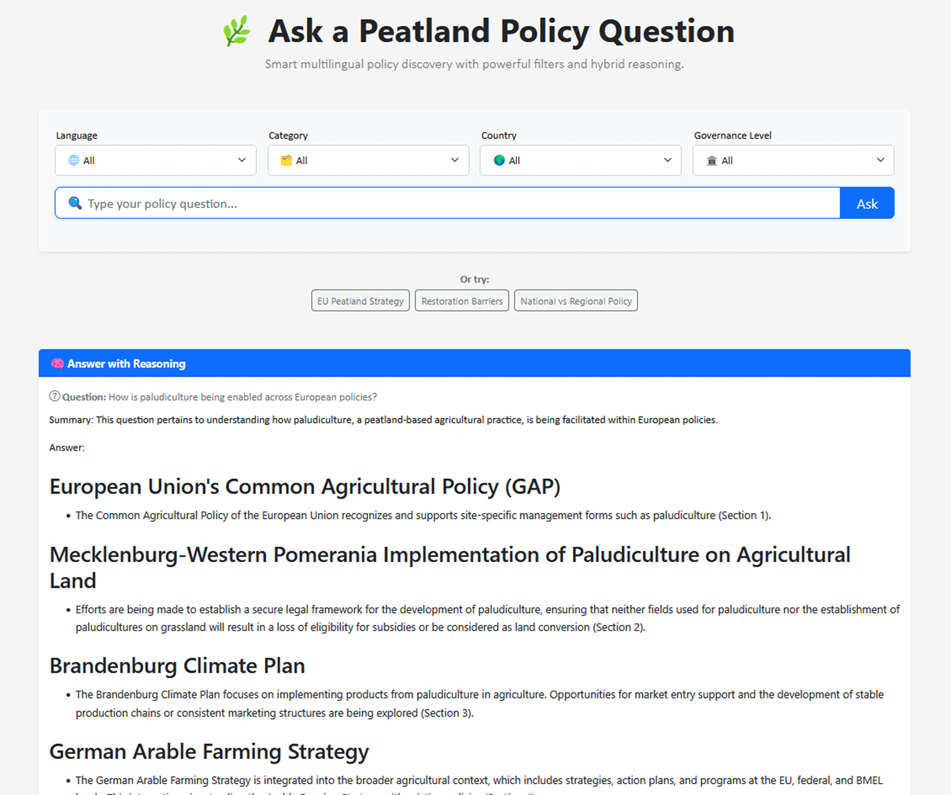951x795 pixels.
Task: Click the Answer with Reasoning header bar
Action: pyautogui.click(x=475, y=364)
